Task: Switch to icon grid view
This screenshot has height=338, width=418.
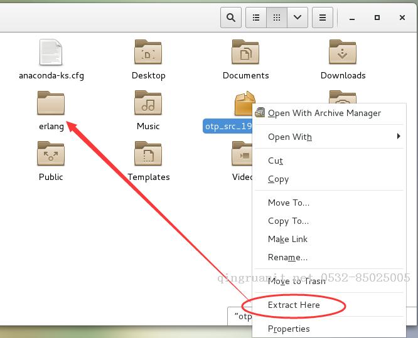Action: click(x=276, y=18)
